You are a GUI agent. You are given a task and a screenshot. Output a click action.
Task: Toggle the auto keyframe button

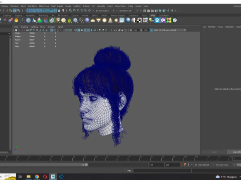185,164
